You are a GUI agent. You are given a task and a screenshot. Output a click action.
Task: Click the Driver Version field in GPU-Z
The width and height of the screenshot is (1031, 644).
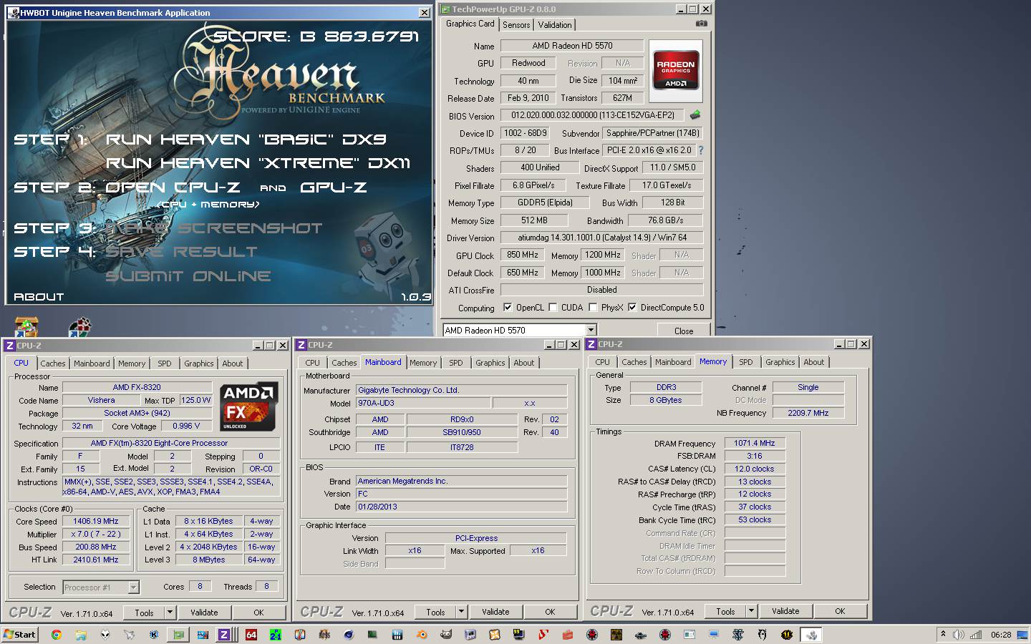click(x=602, y=238)
